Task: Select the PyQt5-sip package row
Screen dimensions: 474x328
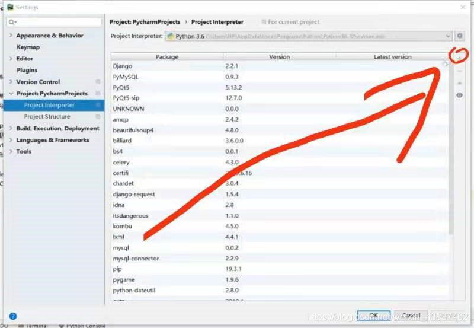Action: tap(280, 98)
